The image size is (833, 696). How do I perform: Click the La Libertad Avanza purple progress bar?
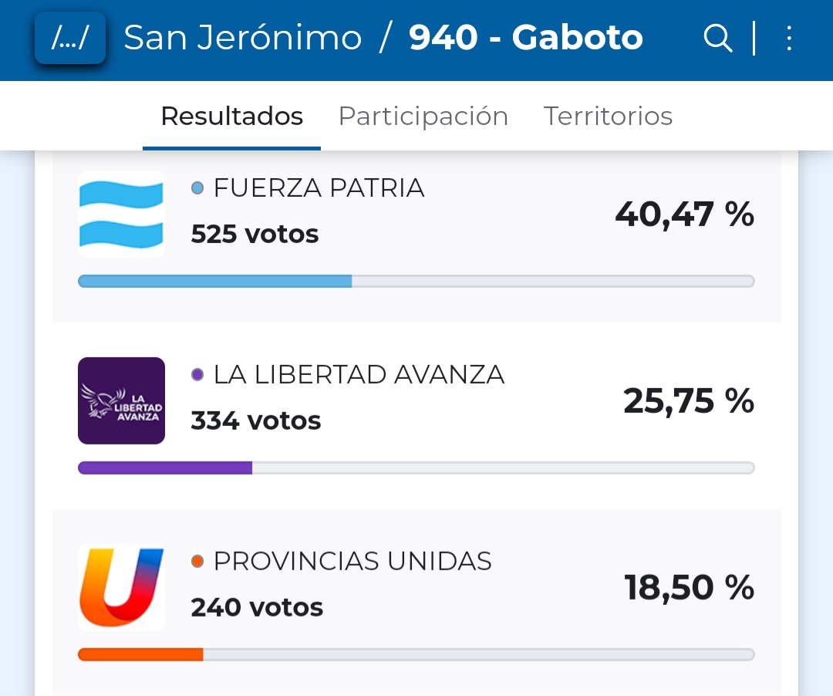[165, 468]
